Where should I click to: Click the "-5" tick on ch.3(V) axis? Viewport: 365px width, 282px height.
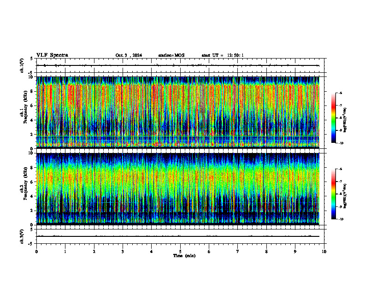(31, 244)
